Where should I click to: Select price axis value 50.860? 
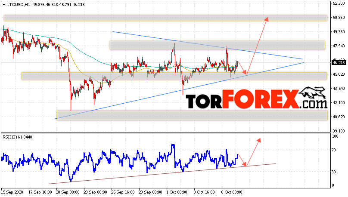(339, 18)
